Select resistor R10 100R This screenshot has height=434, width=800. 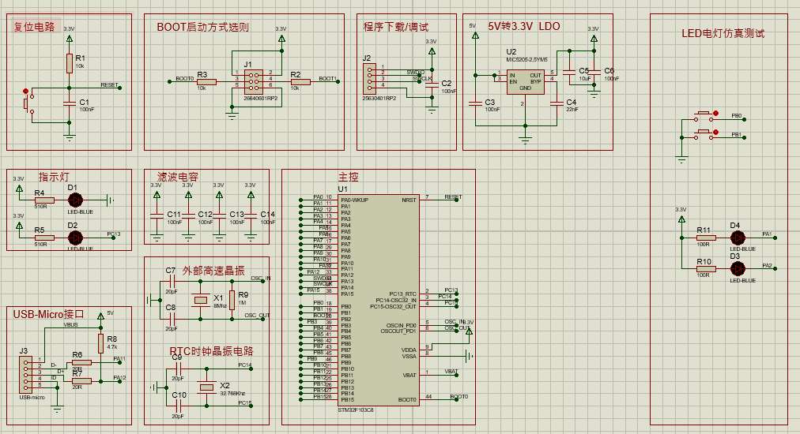coord(706,268)
